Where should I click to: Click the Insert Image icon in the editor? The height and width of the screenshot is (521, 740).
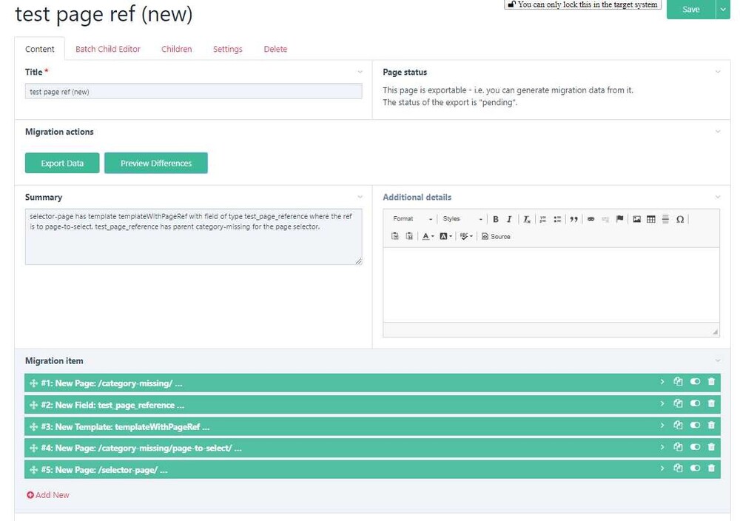pos(636,219)
